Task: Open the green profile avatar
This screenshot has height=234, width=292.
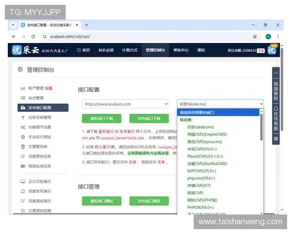Action: pos(268,37)
